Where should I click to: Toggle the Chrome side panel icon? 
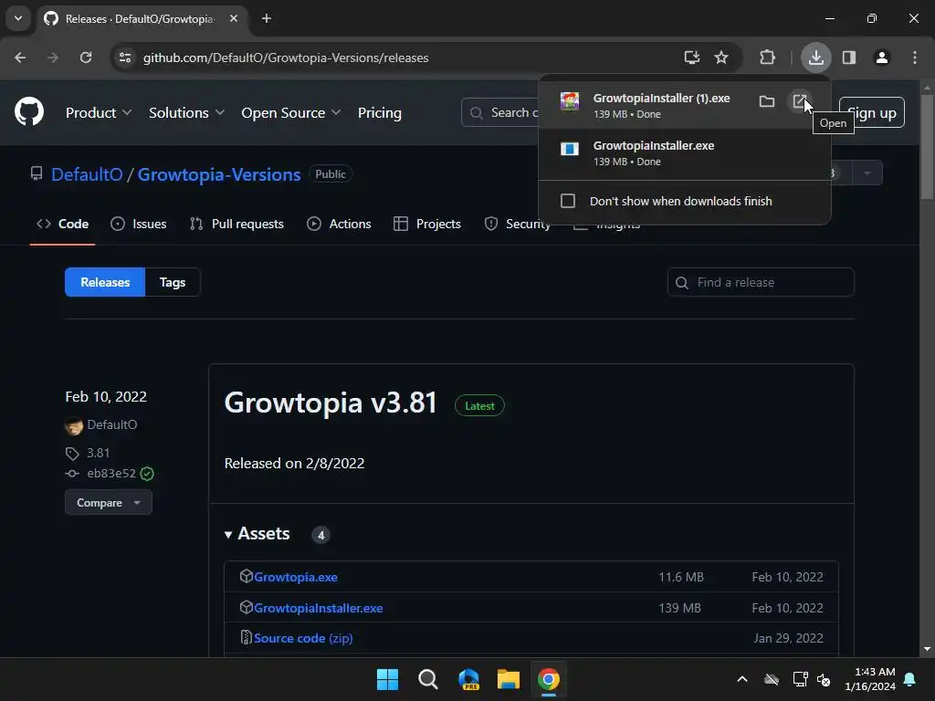click(848, 58)
